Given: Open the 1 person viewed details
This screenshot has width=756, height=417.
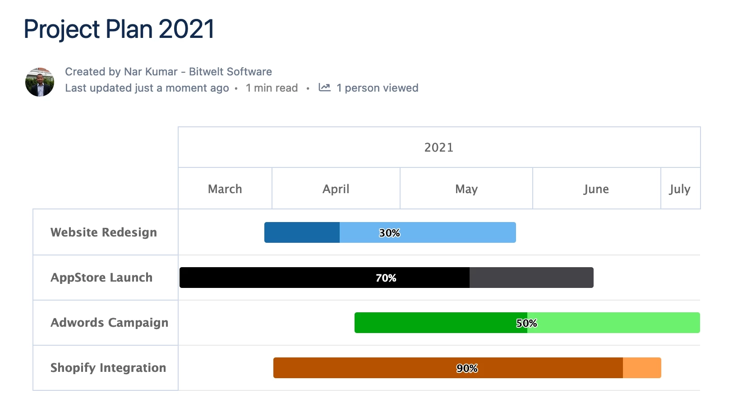Looking at the screenshot, I should (377, 88).
